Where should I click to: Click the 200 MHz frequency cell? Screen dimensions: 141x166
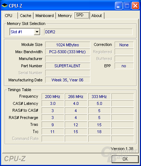coord(53,97)
